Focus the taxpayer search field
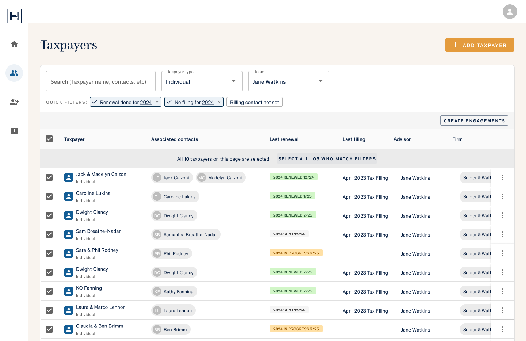The image size is (526, 341). click(101, 81)
